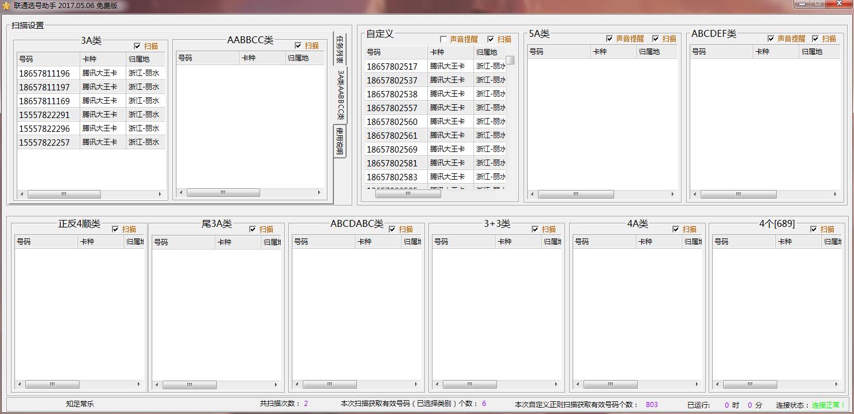The image size is (854, 414).
Task: Click the 3A类 list horizontal scrollbar thumb
Action: click(64, 195)
